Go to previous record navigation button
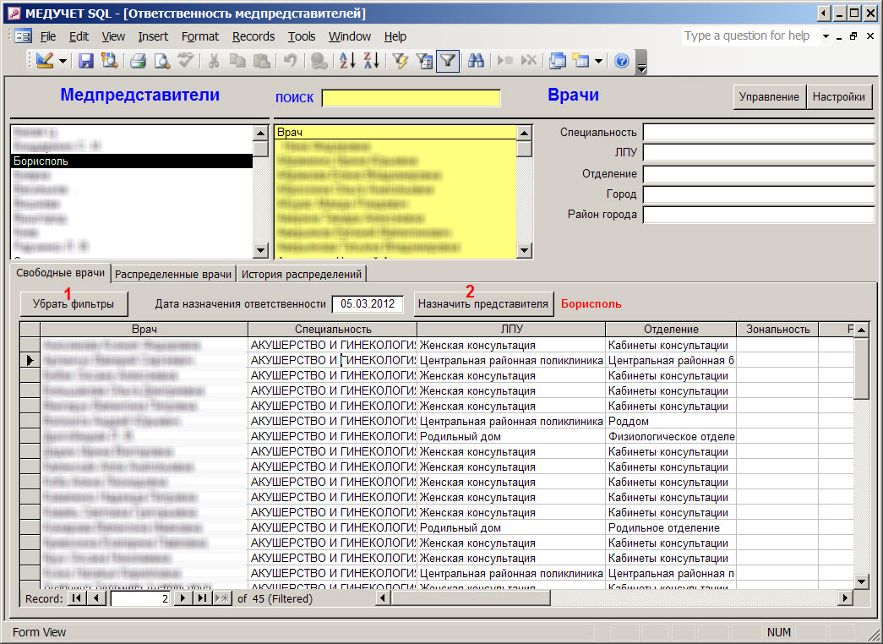 pos(96,598)
